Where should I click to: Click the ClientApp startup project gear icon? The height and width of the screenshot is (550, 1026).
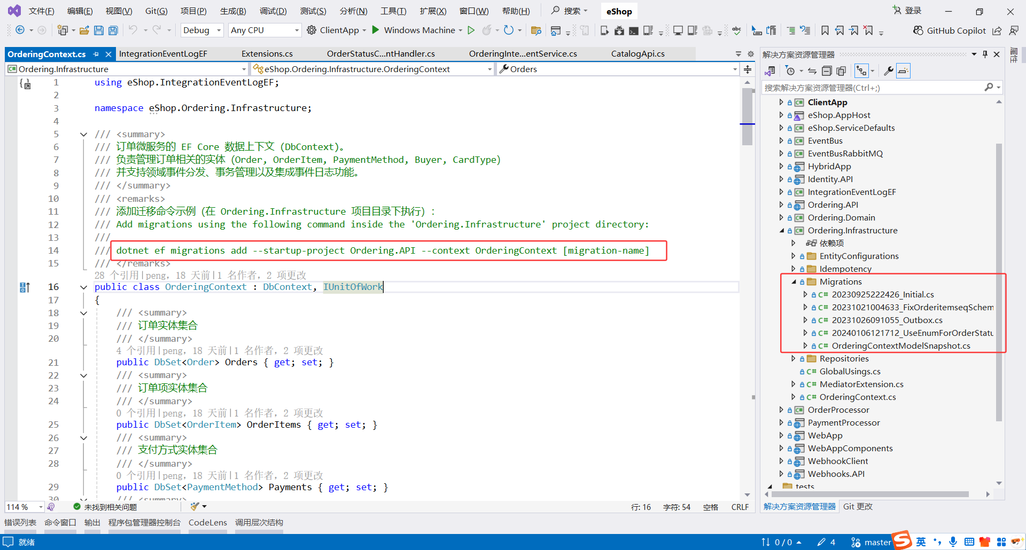[312, 30]
